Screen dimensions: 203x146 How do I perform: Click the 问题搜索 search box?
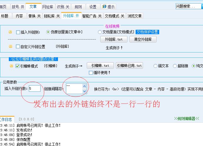click(x=188, y=6)
